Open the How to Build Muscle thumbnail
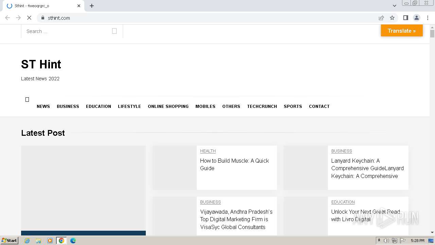Screen dimensions: 435x245 coord(175,168)
